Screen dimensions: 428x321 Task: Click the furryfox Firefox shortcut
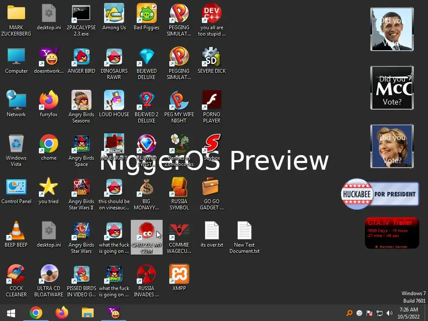click(48, 99)
